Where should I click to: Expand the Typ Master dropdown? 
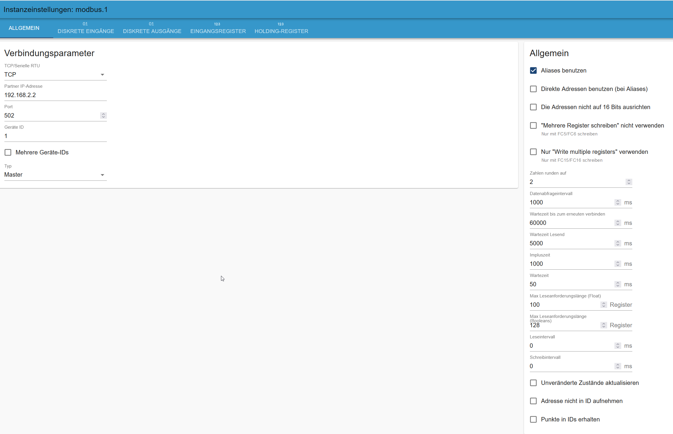point(55,175)
